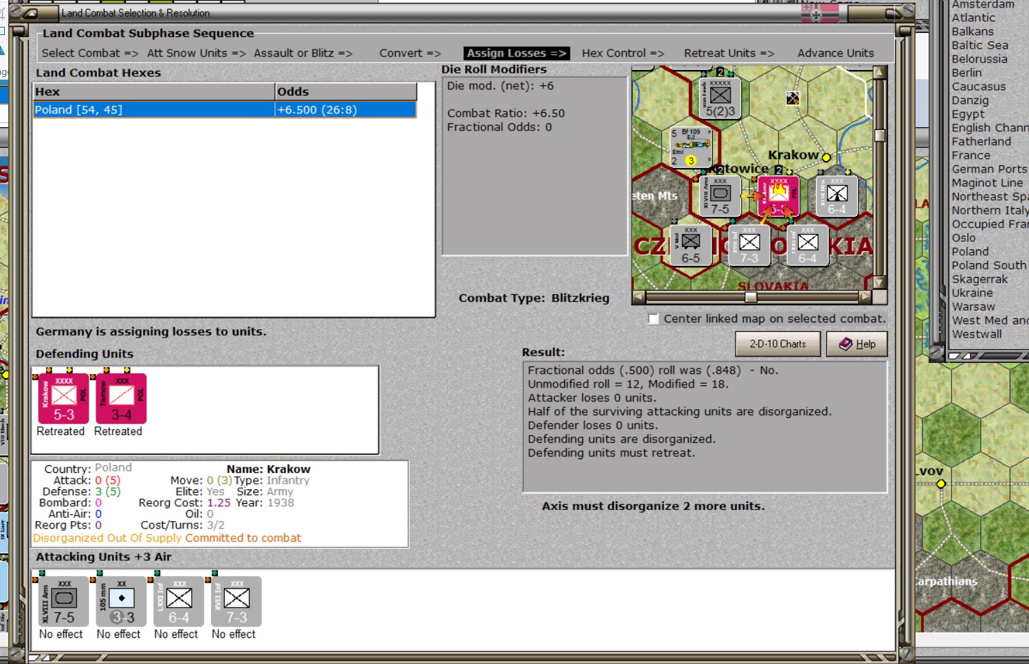Click the yellow Lvov city dot on the main map
The width and height of the screenshot is (1029, 664).
tap(941, 484)
